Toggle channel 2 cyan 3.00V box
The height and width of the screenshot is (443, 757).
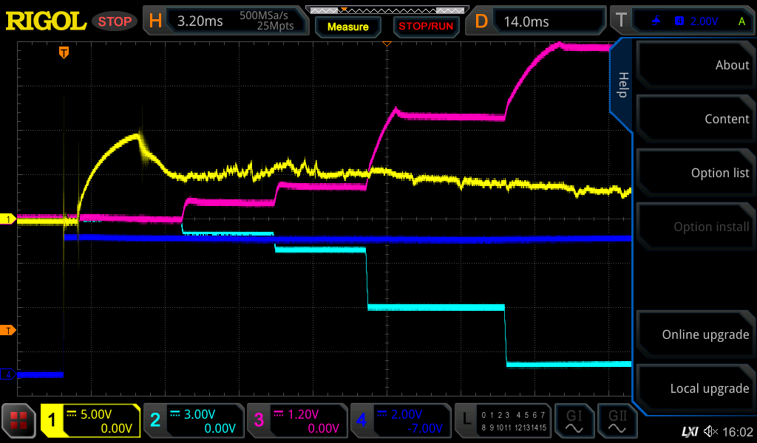pos(193,421)
